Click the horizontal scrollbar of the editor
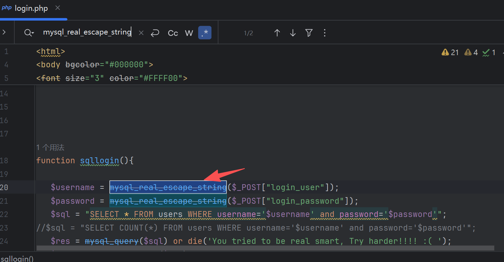Image resolution: width=504 pixels, height=262 pixels. pyautogui.click(x=265, y=248)
